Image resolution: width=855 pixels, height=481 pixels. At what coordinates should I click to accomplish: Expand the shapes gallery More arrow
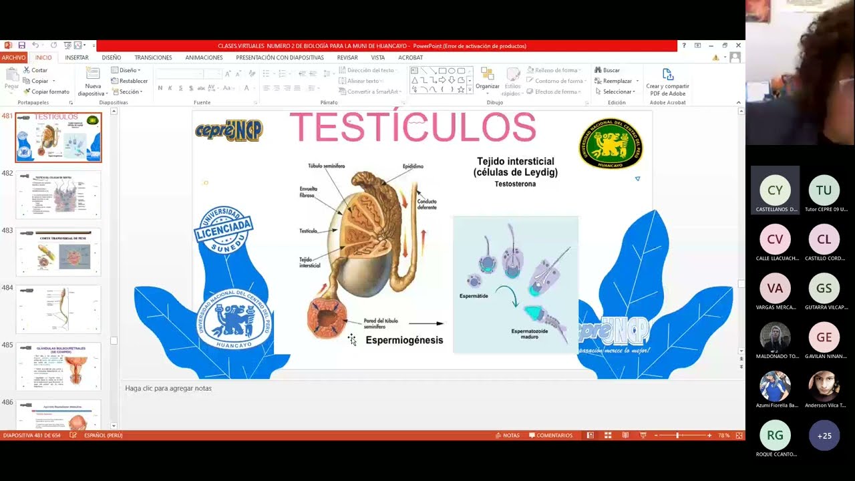[470, 90]
